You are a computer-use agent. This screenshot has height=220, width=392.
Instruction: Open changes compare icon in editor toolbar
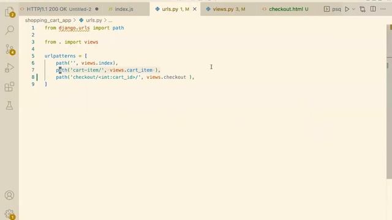pos(362,9)
